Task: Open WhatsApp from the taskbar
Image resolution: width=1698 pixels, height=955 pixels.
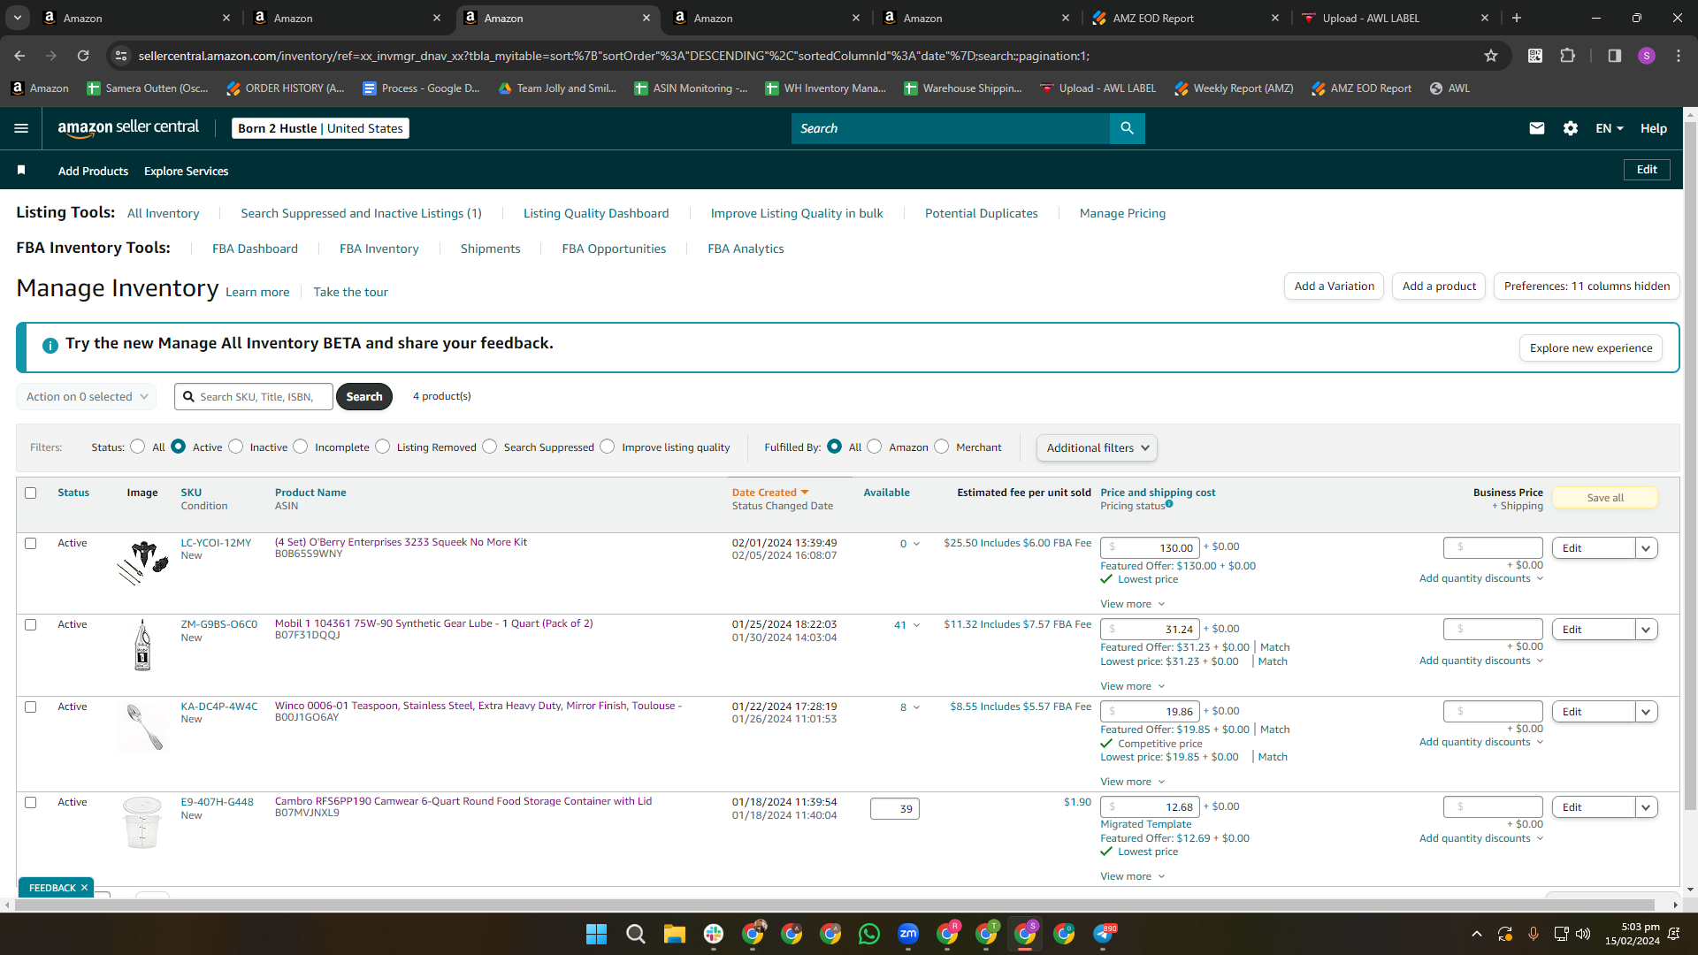Action: pos(869,934)
